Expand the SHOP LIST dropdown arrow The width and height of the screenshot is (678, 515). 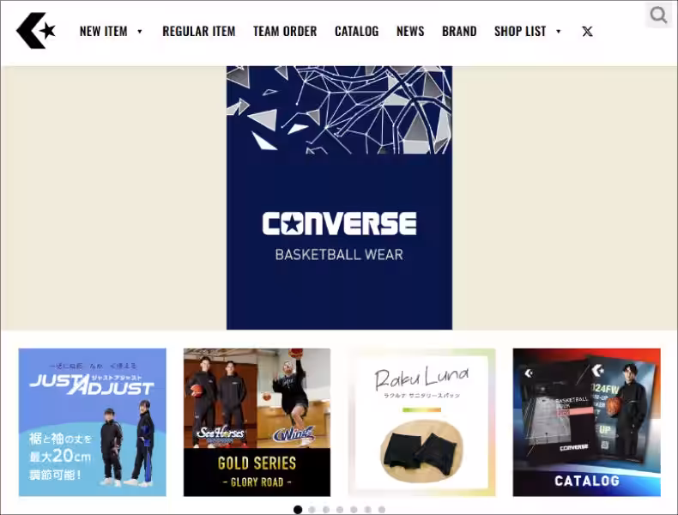[559, 32]
